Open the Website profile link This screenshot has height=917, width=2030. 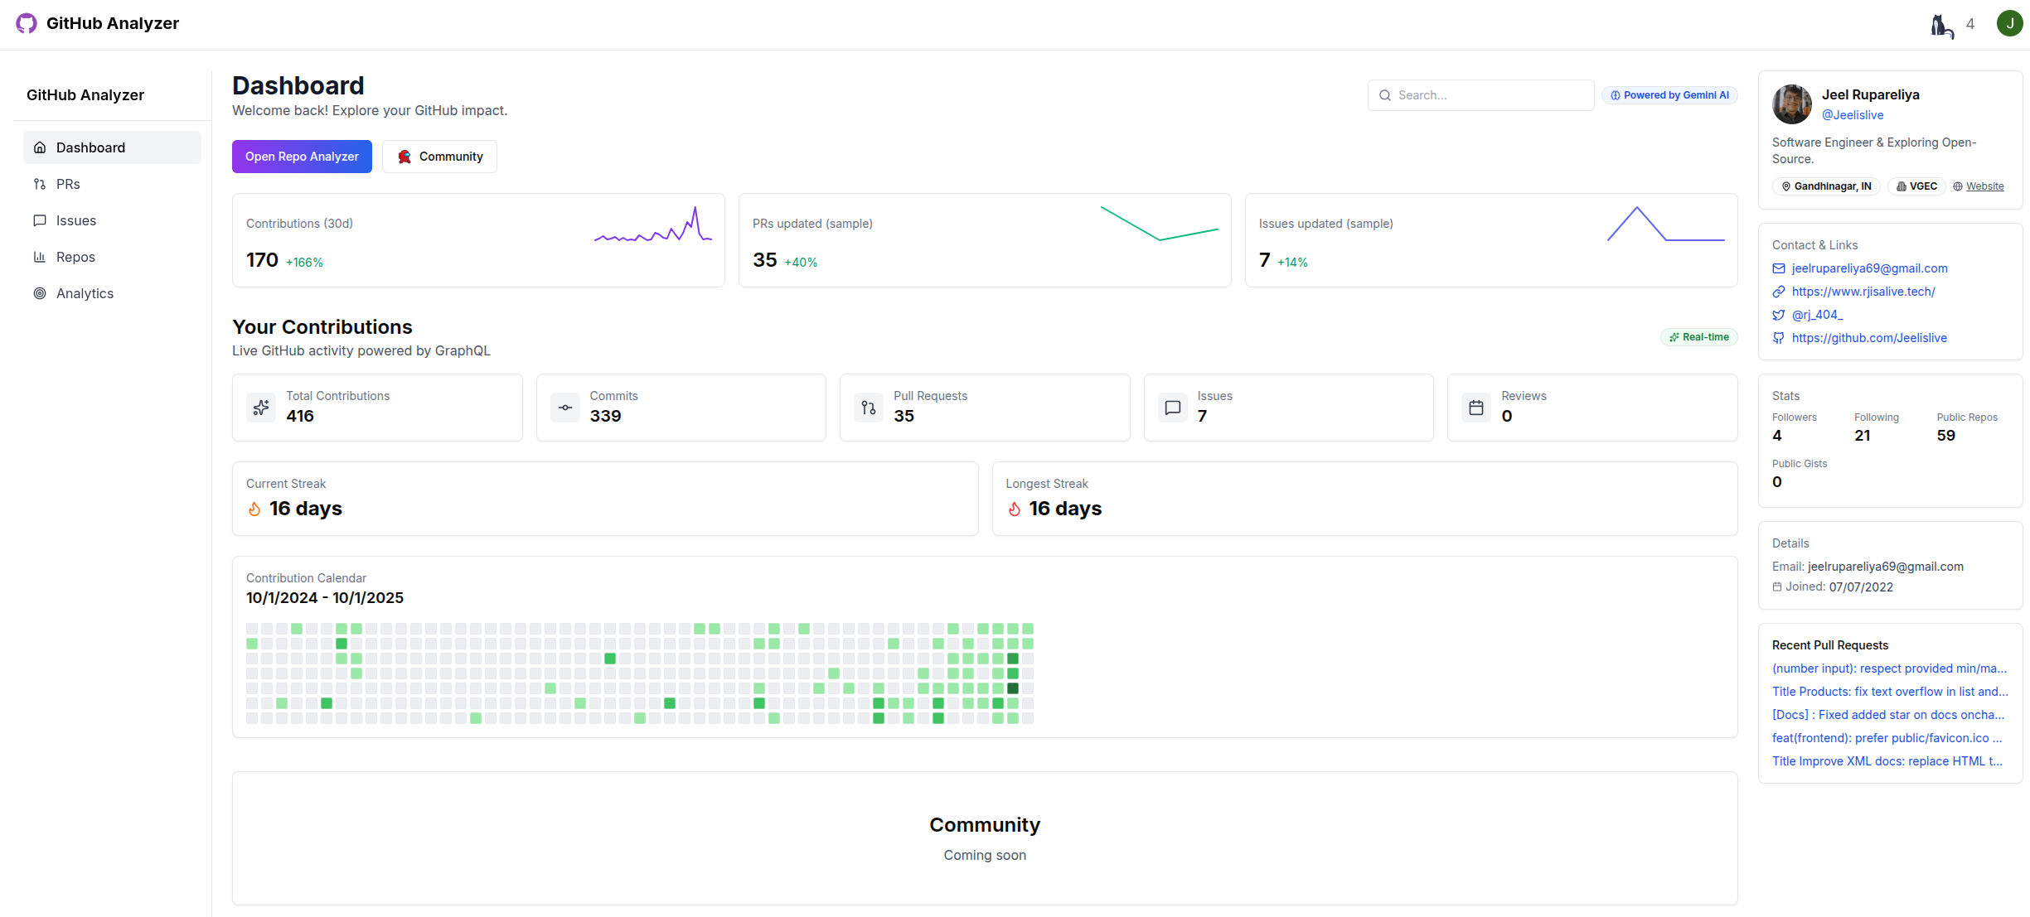(1984, 186)
